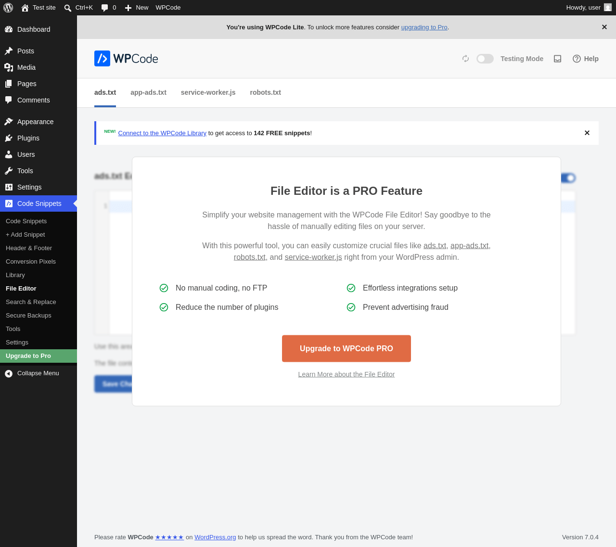Image resolution: width=616 pixels, height=547 pixels.
Task: Click the "Effortless integrations setup" text
Action: point(410,288)
